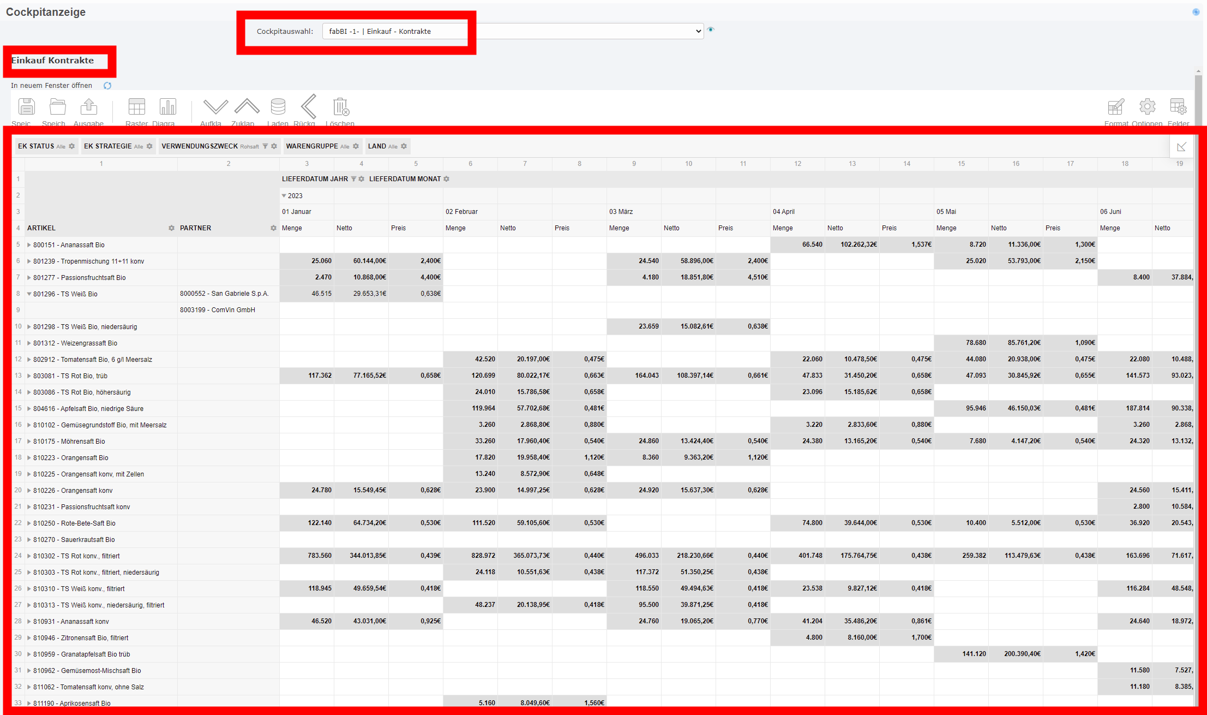This screenshot has height=715, width=1207.
Task: Switch to Diagramm chart view
Action: 167,107
